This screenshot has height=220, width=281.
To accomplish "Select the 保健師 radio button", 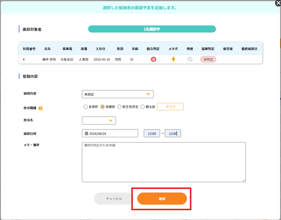I will click(x=102, y=107).
